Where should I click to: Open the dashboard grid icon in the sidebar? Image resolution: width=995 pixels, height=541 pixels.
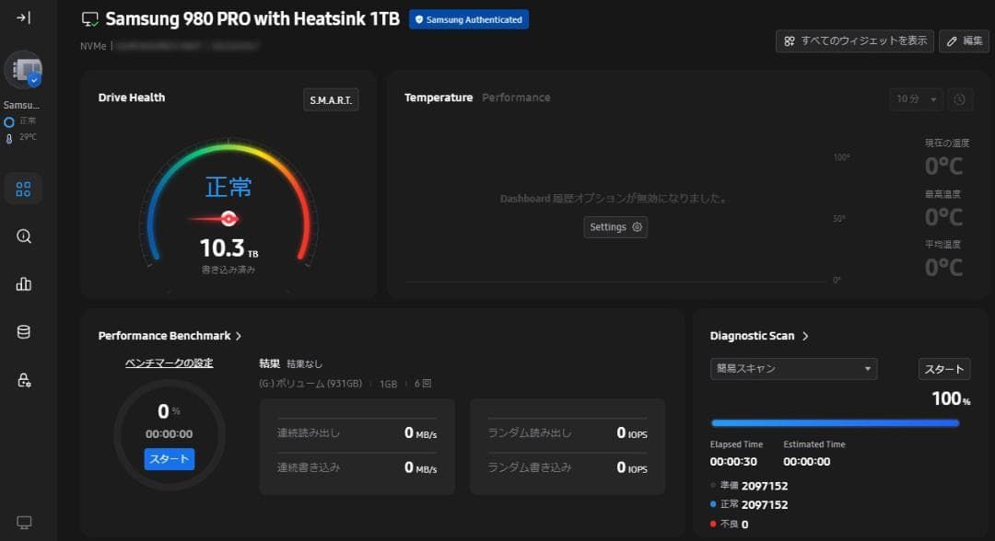[x=23, y=189]
